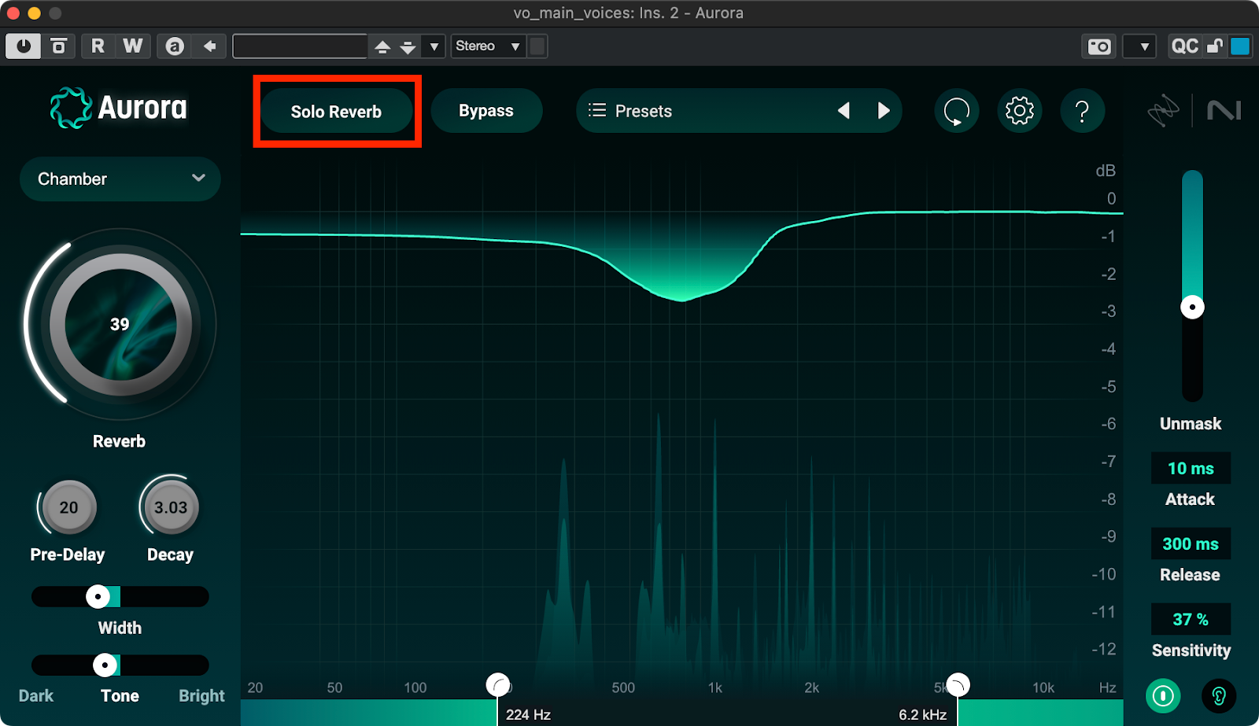Select previous preset with left triangle
The width and height of the screenshot is (1259, 726).
(x=844, y=110)
